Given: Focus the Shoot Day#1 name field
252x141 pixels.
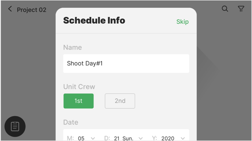Looking at the screenshot, I should [x=126, y=63].
